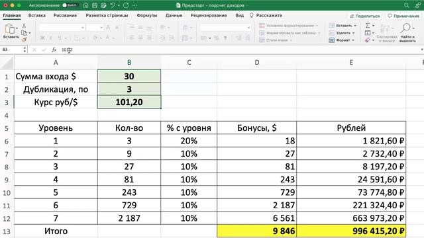Confirm entry with the checkmark icon

(x=44, y=50)
